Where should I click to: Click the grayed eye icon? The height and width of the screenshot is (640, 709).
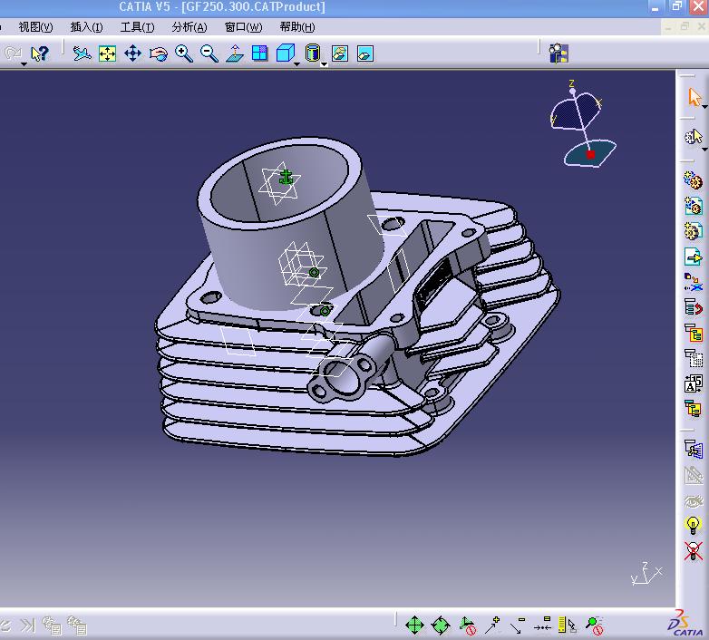[x=694, y=500]
